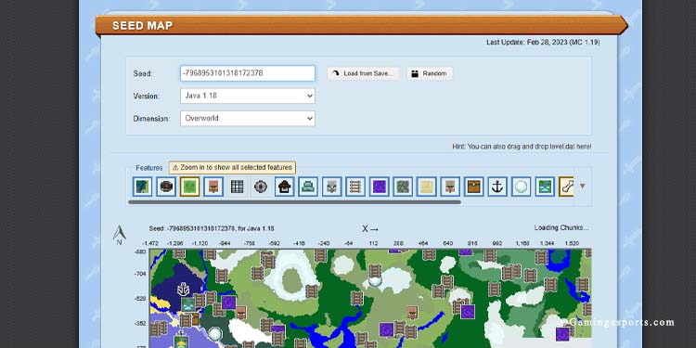The width and height of the screenshot is (696, 348).
Task: Toggle the Buried Treasure chest feature
Action: coord(473,187)
